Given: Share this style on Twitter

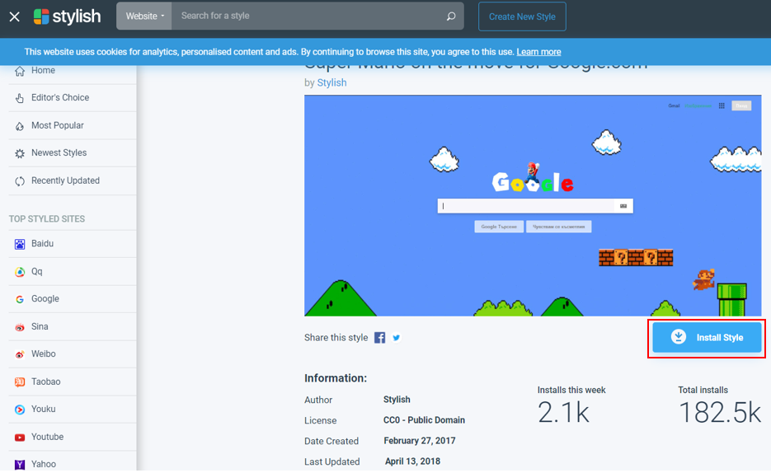Looking at the screenshot, I should (x=397, y=338).
